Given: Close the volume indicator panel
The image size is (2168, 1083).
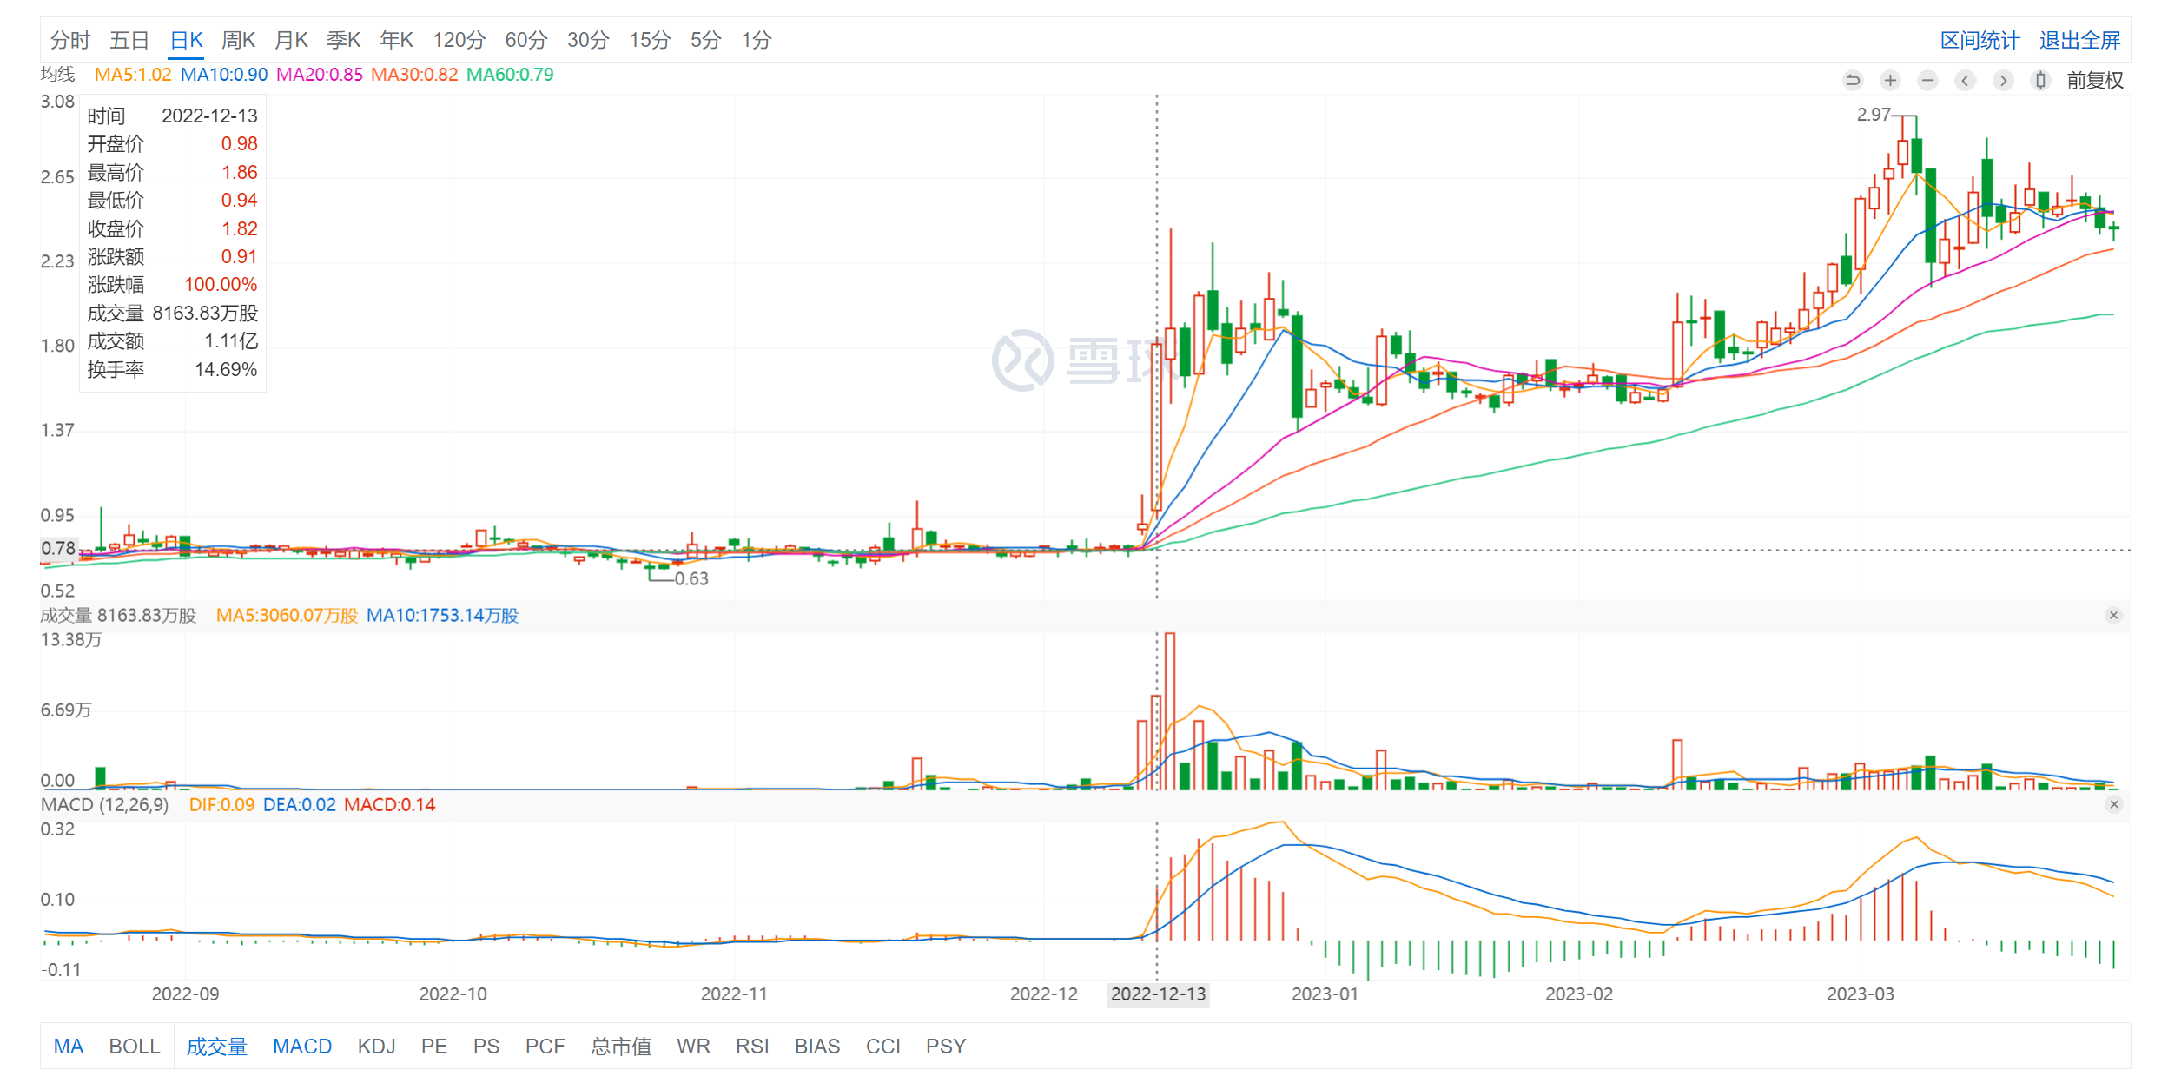Looking at the screenshot, I should coord(2113,616).
